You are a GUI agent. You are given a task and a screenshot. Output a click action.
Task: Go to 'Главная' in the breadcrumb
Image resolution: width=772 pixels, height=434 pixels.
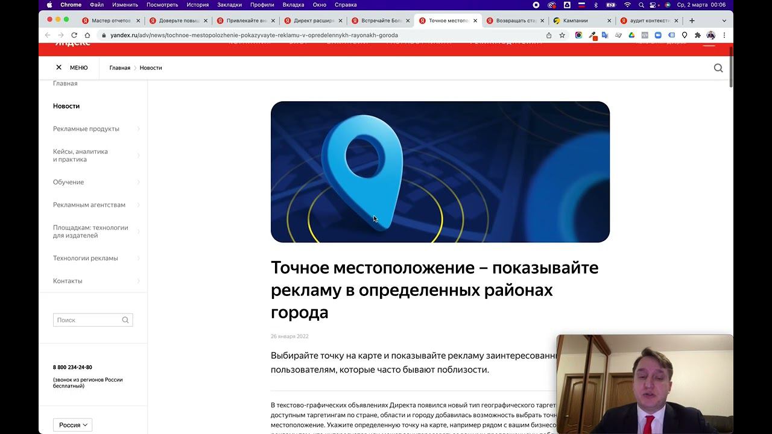point(119,68)
